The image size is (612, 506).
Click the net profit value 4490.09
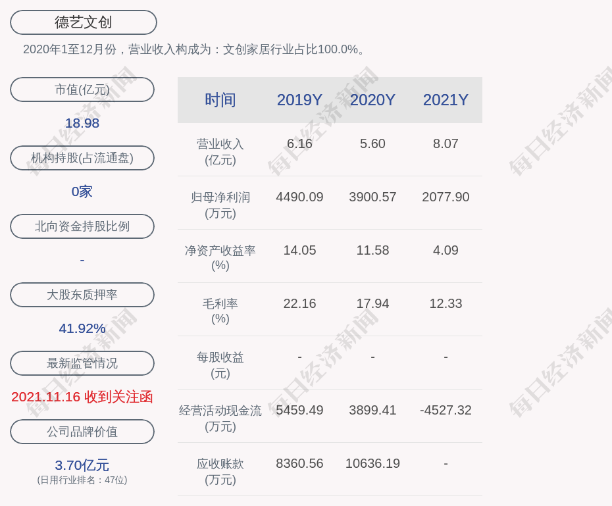[299, 197]
